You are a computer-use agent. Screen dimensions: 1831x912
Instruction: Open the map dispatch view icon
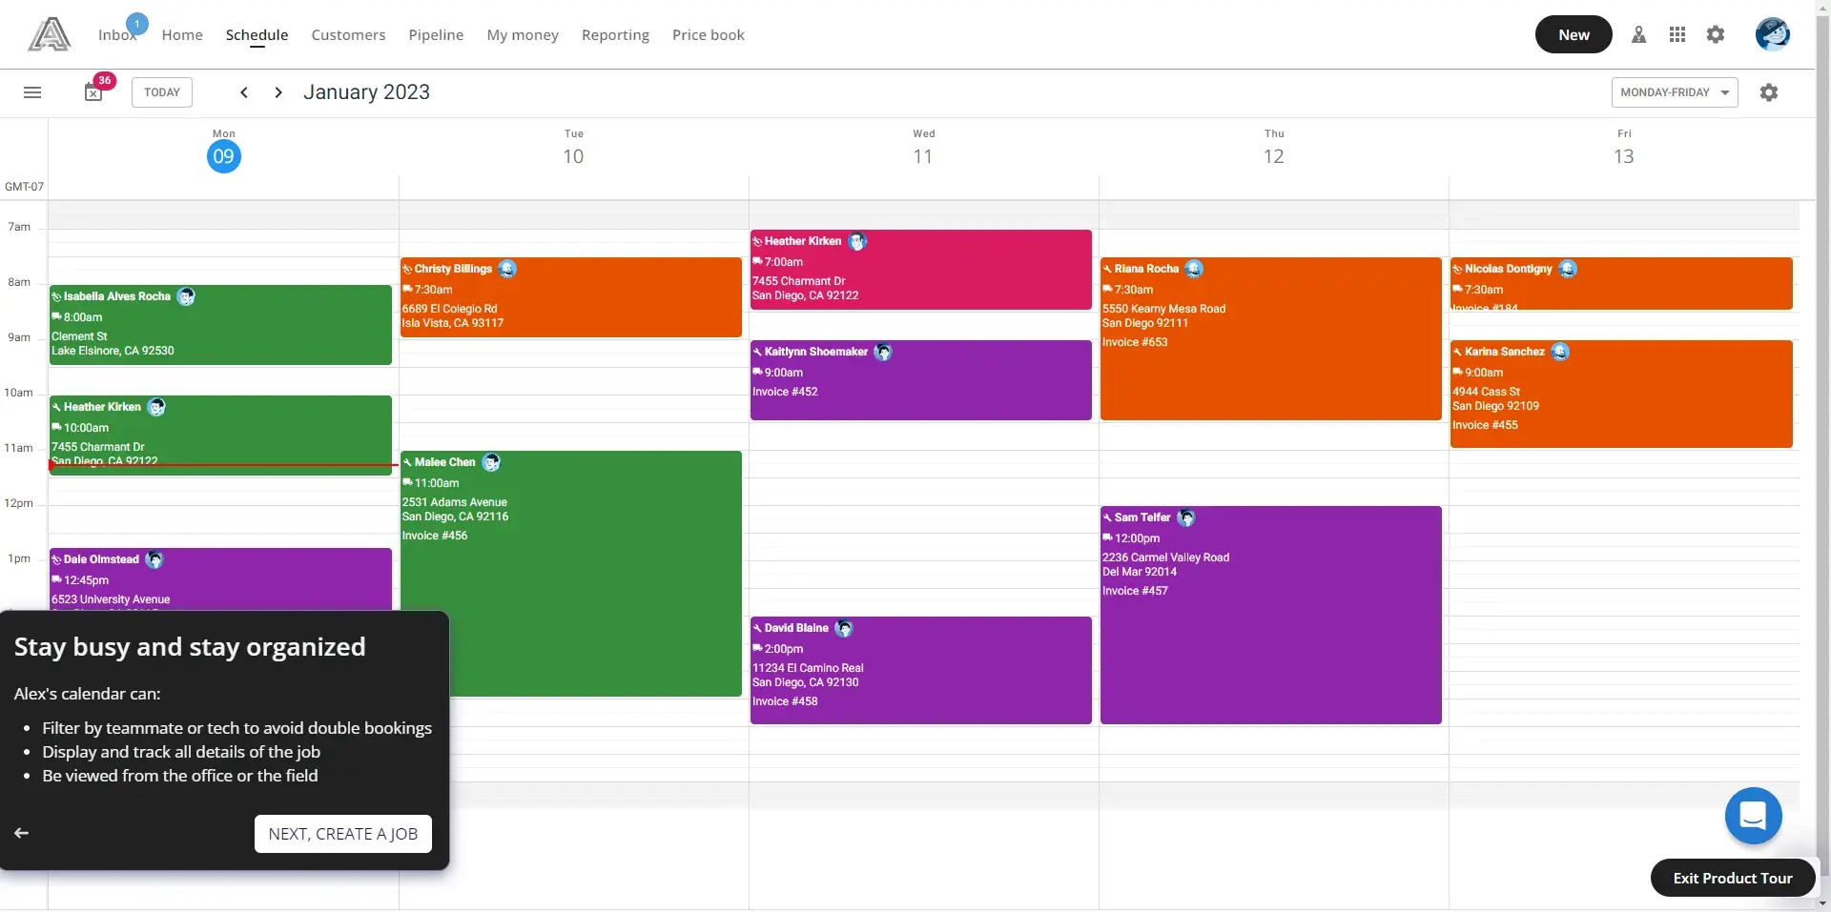1639,34
